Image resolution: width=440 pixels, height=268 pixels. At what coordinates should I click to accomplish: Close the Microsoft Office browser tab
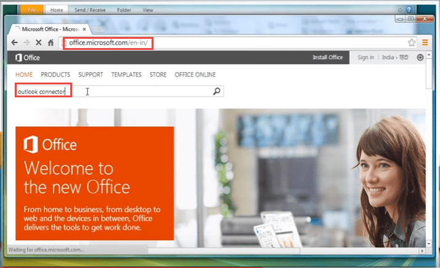(x=84, y=29)
